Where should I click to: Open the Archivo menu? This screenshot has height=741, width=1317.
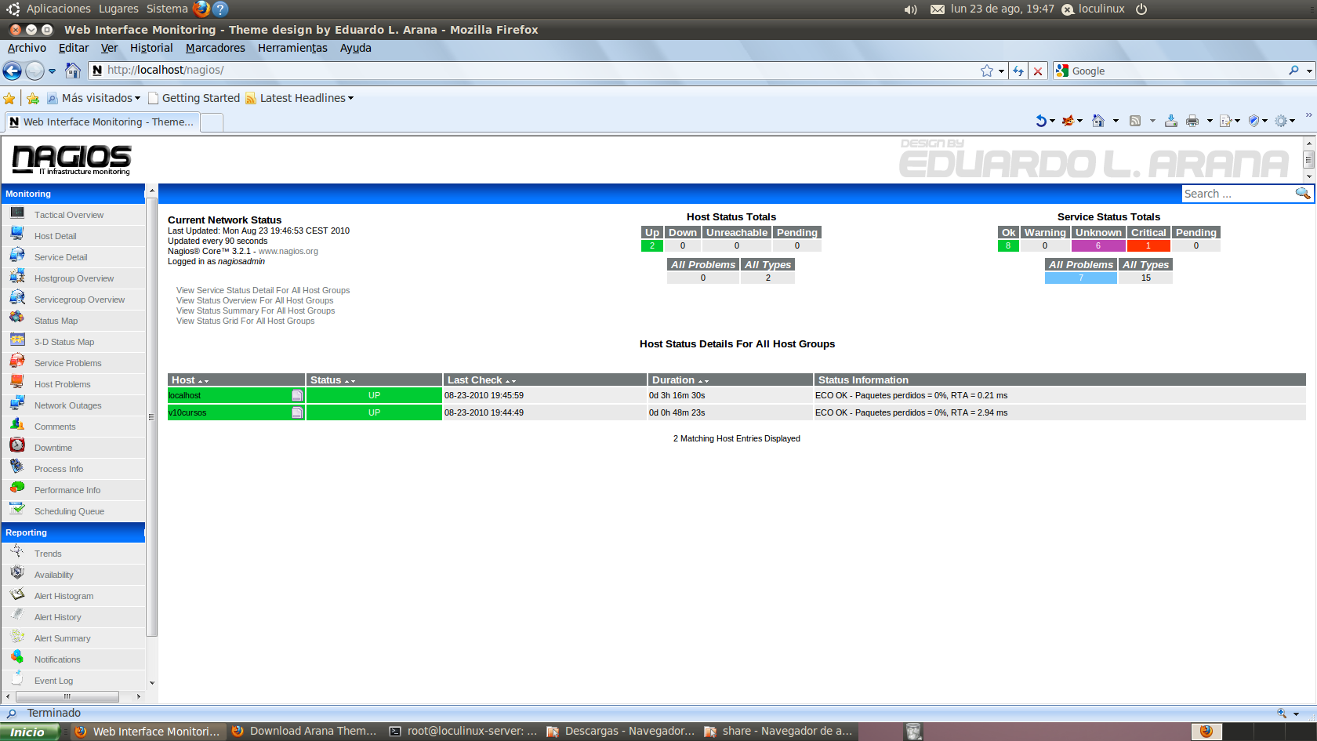tap(27, 48)
